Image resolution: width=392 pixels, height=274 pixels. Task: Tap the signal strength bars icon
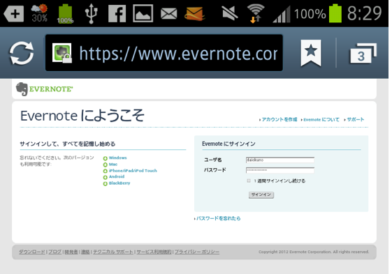[282, 14]
